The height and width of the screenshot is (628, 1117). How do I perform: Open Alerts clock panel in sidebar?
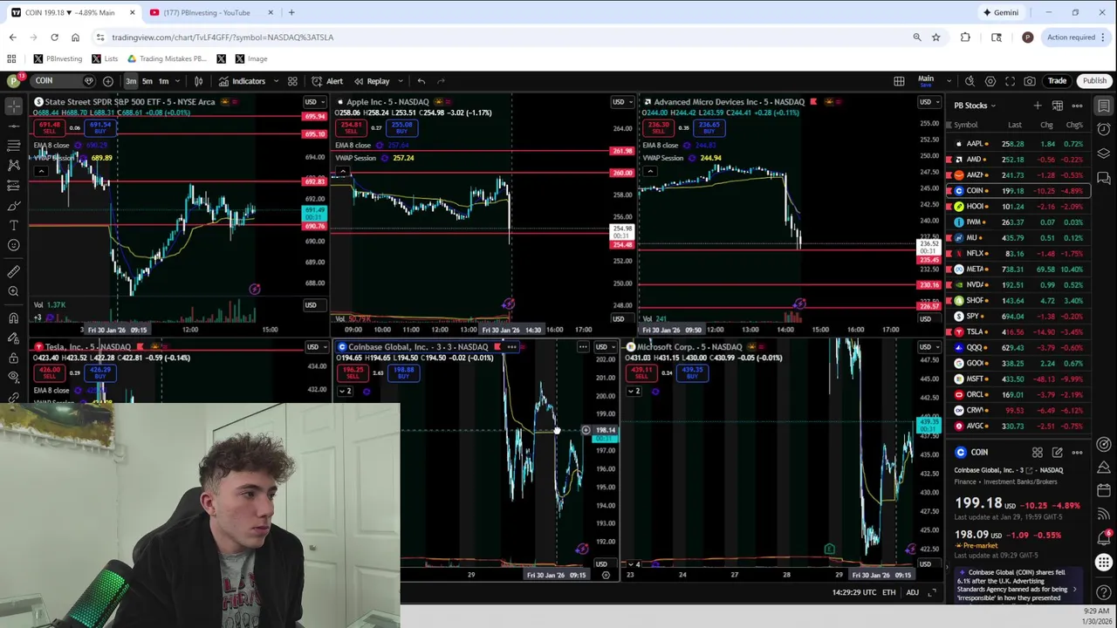(x=1104, y=129)
